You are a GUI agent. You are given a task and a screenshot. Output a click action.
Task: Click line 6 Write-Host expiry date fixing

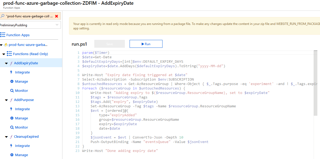point(135,75)
